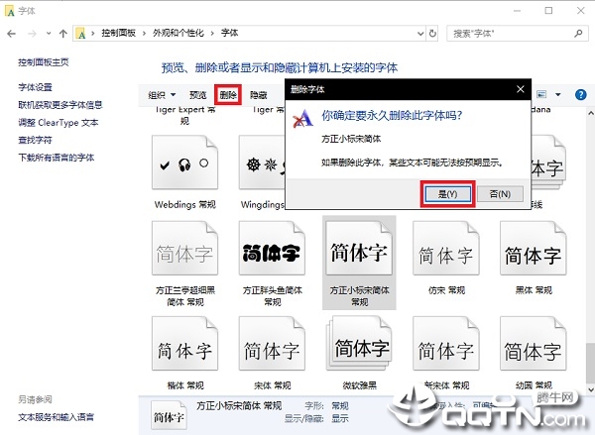Cancel deletion with 否(N) button

coord(500,194)
